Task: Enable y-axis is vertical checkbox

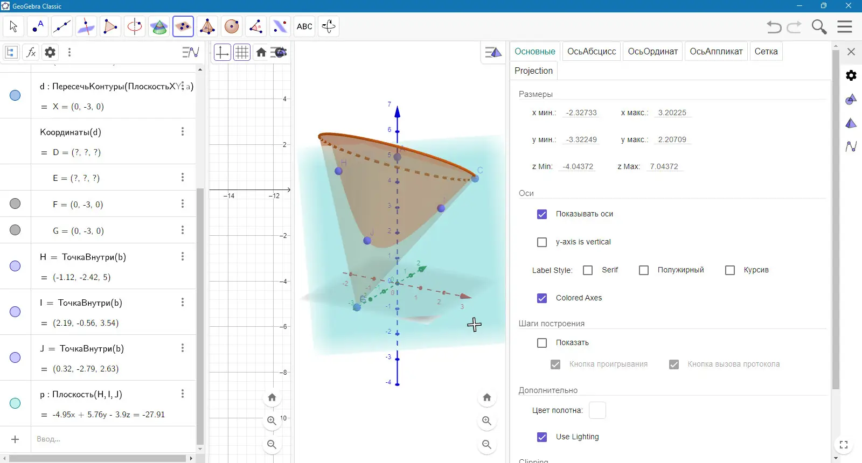Action: pyautogui.click(x=542, y=242)
